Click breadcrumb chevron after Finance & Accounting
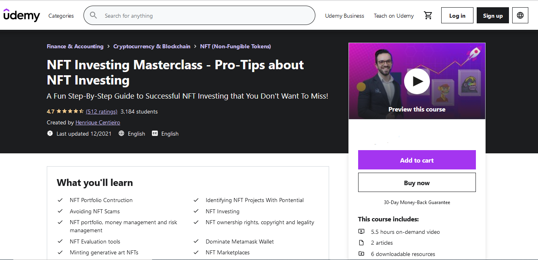Viewport: 538px width, 260px height. click(108, 46)
